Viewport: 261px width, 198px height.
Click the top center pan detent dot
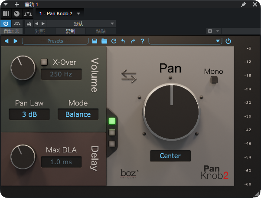tap(170, 77)
